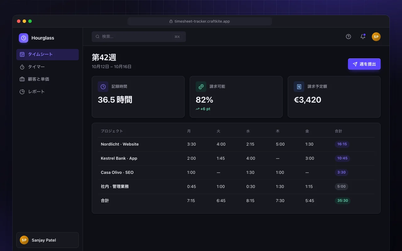Click the Friday total 5:45

310,200
